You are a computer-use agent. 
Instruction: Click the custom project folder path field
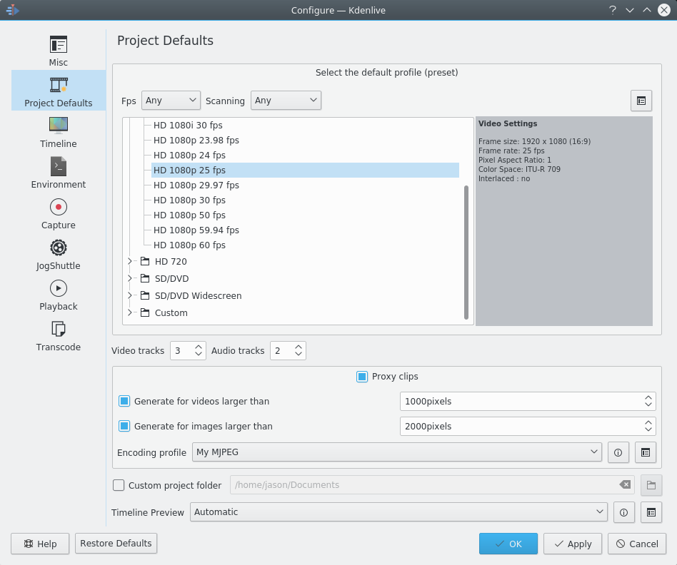click(432, 485)
